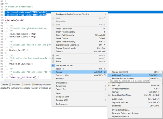Select Open Declaration from context menu
The width and height of the screenshot is (163, 119).
click(64, 29)
